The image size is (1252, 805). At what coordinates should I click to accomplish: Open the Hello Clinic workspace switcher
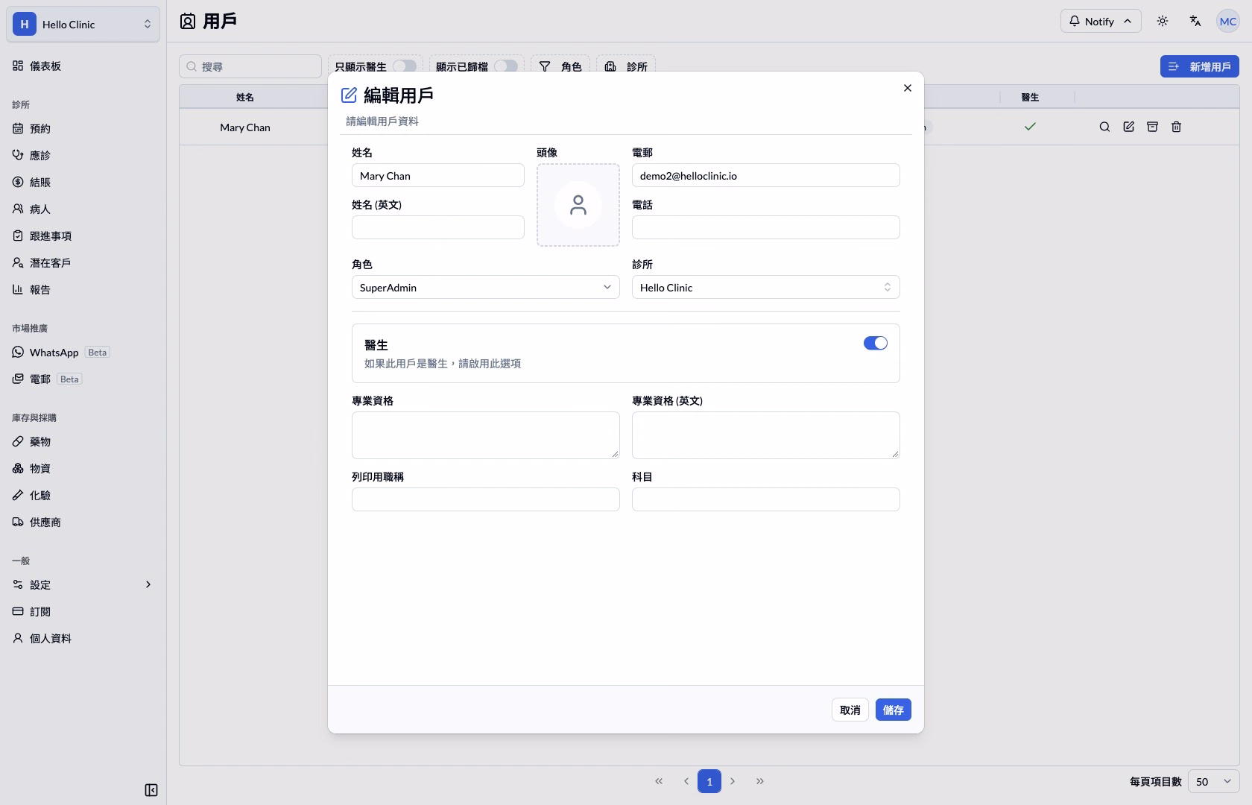click(83, 24)
